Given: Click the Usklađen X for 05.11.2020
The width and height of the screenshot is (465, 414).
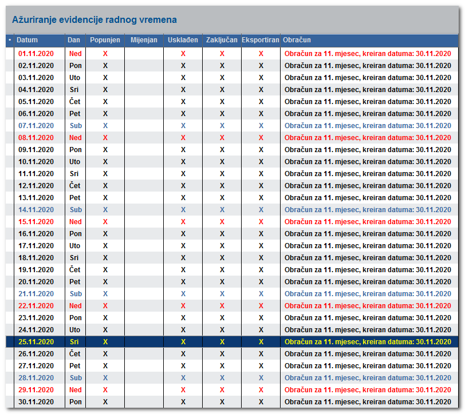Looking at the screenshot, I should point(183,102).
